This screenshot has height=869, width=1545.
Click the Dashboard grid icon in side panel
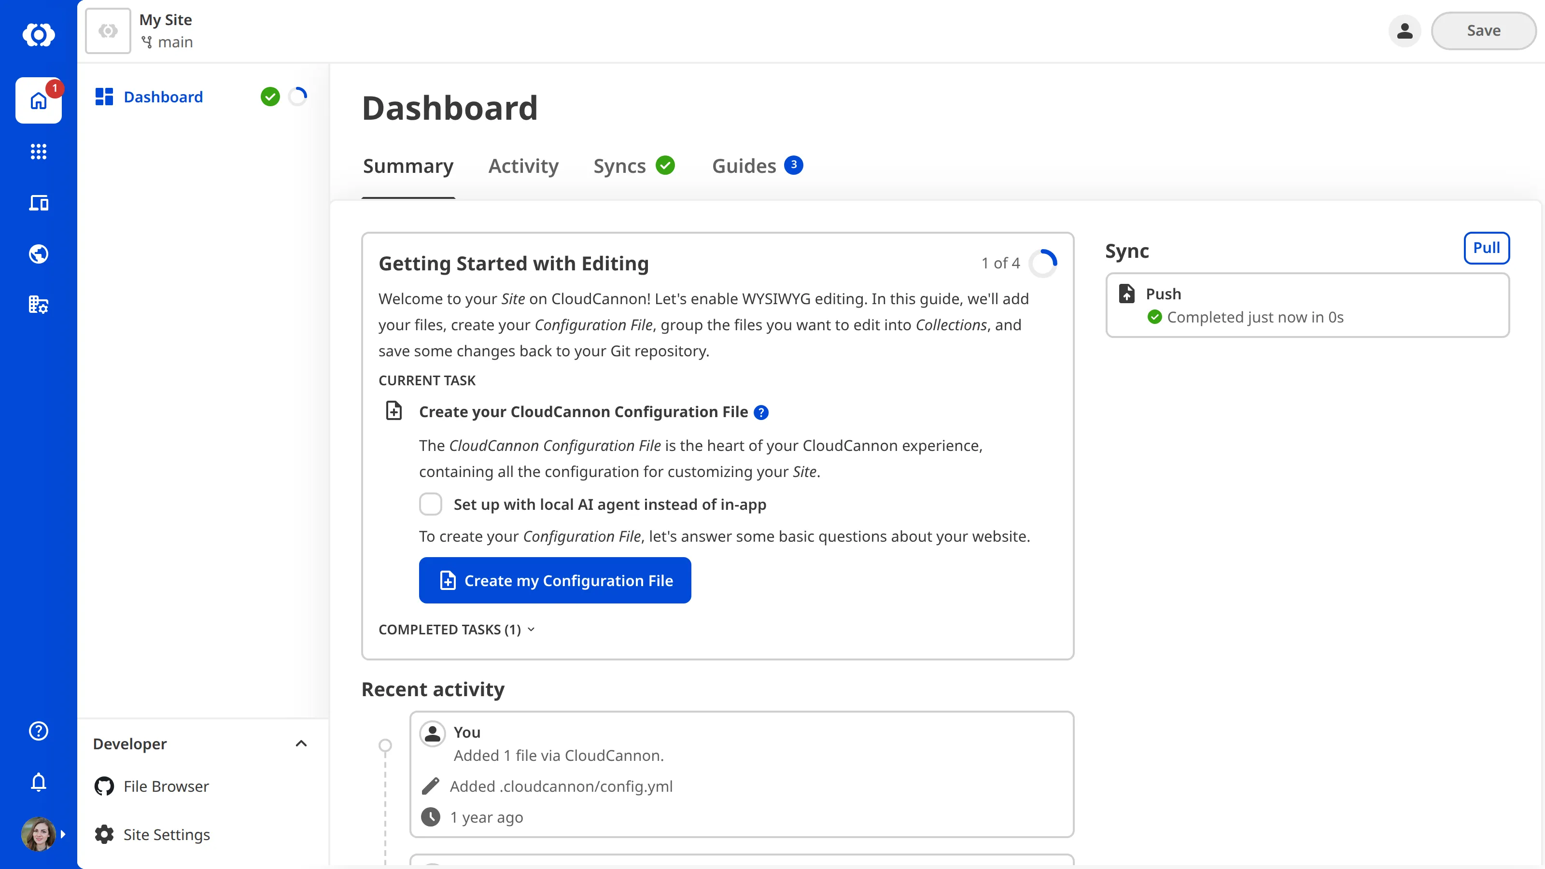(x=104, y=97)
